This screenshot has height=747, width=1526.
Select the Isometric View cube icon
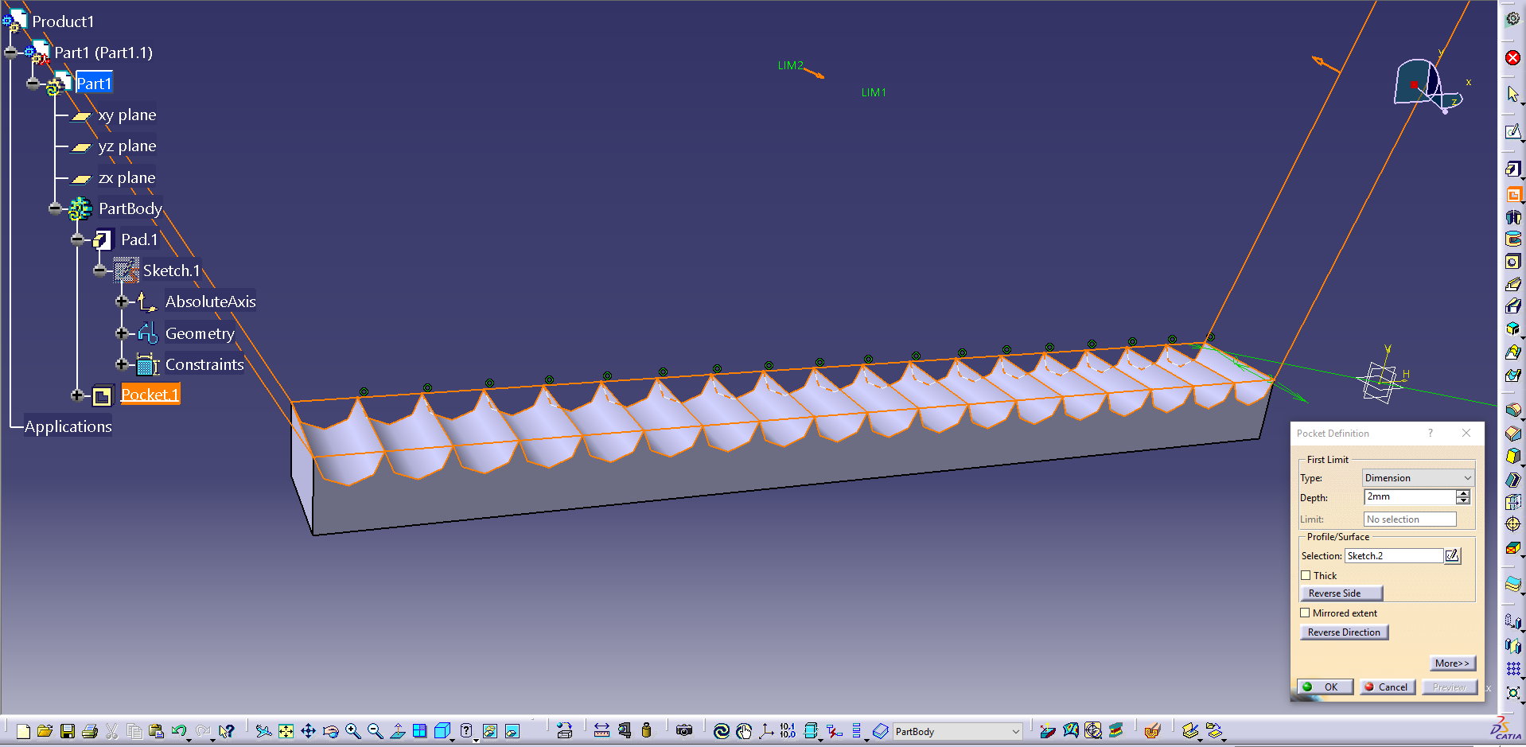click(442, 731)
